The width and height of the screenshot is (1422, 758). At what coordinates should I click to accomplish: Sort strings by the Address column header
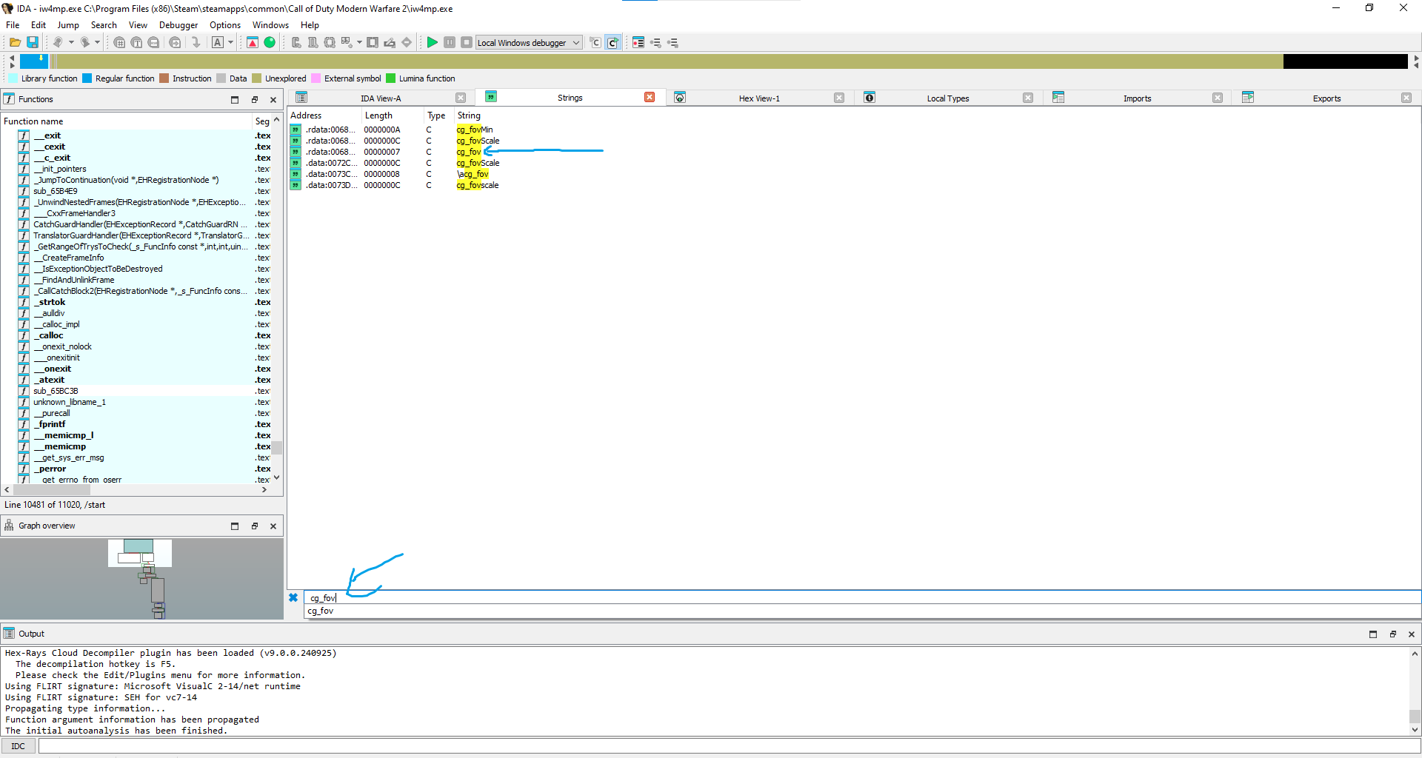[x=324, y=115]
